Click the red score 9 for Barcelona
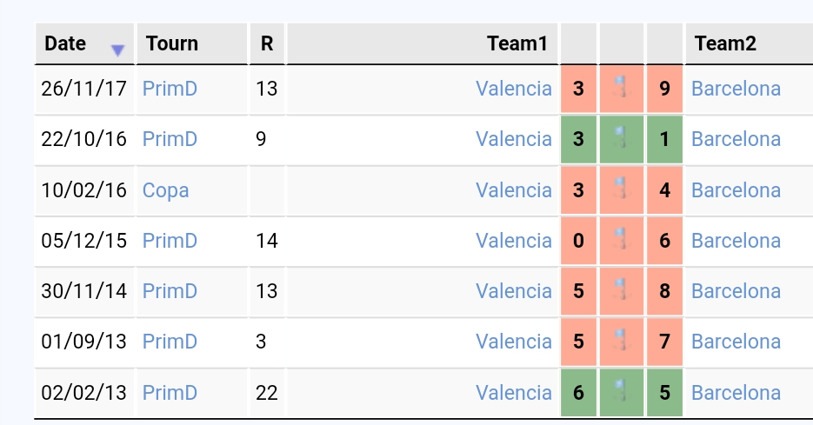Viewport: 813px width, 425px height. pyautogui.click(x=664, y=89)
